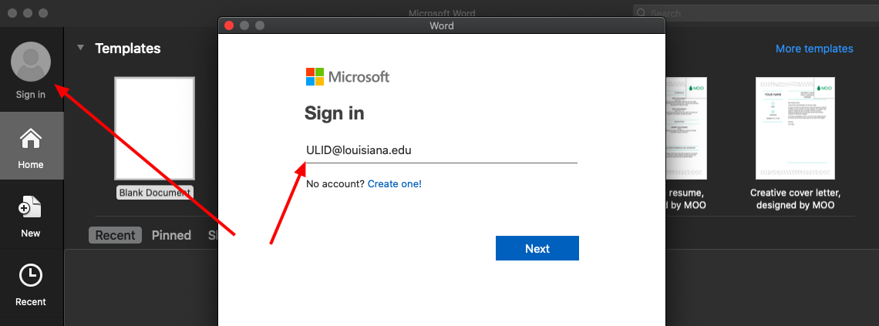
Task: Click the magnifier icon in the Search field
Action: 642,13
